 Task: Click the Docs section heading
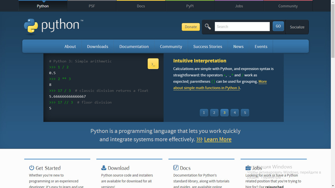click(x=185, y=168)
